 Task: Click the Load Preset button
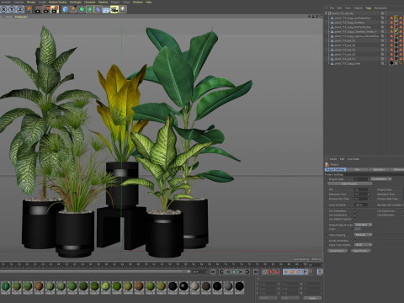pos(337,251)
